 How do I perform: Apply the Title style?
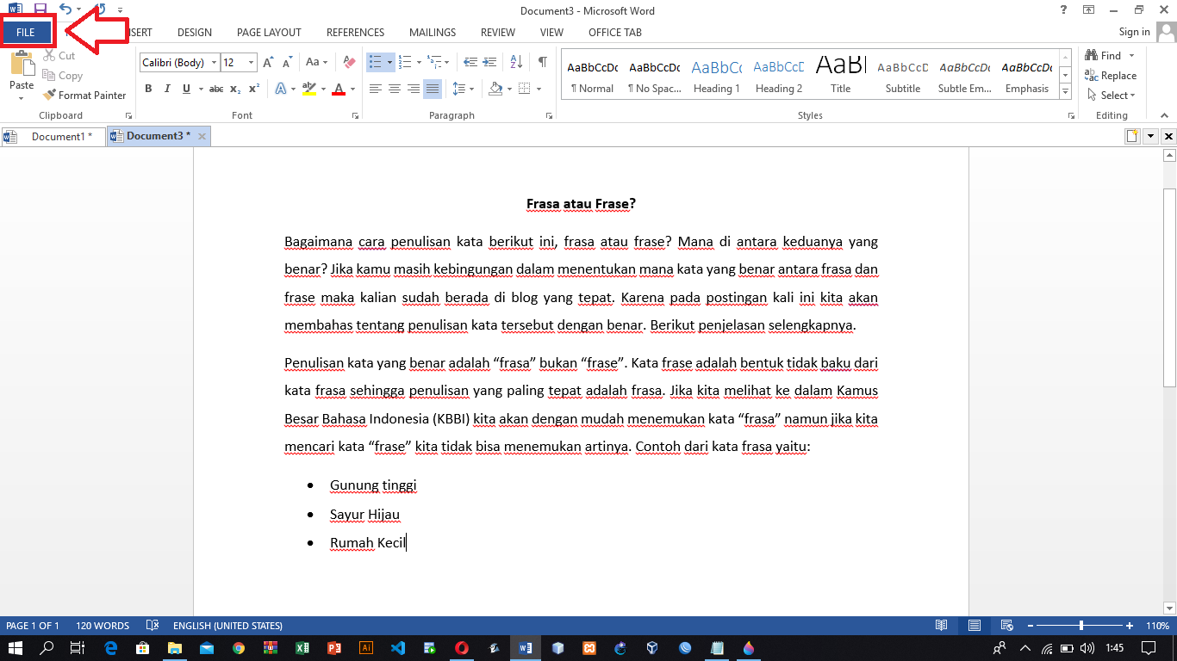point(841,75)
